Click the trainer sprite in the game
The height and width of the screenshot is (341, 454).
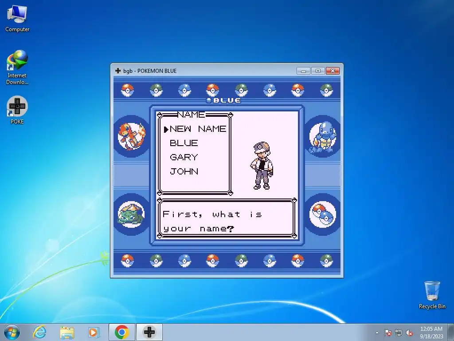click(262, 166)
